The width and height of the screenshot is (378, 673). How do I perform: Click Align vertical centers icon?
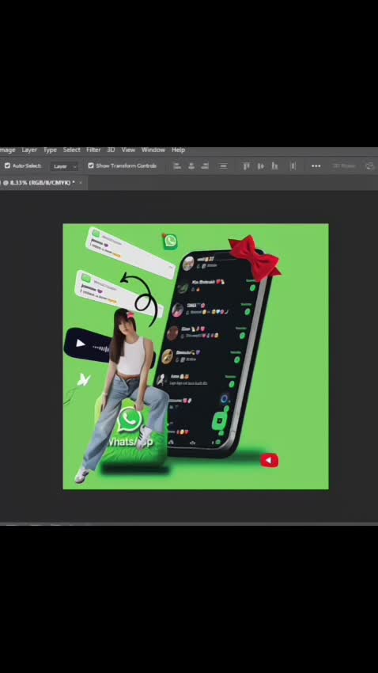pyautogui.click(x=261, y=165)
